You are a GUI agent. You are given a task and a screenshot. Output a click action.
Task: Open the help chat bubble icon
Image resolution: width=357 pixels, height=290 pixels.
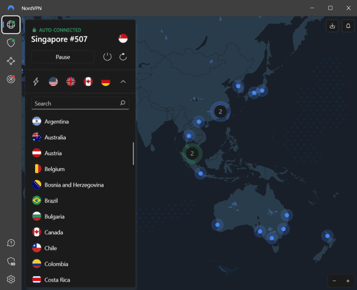tap(11, 243)
